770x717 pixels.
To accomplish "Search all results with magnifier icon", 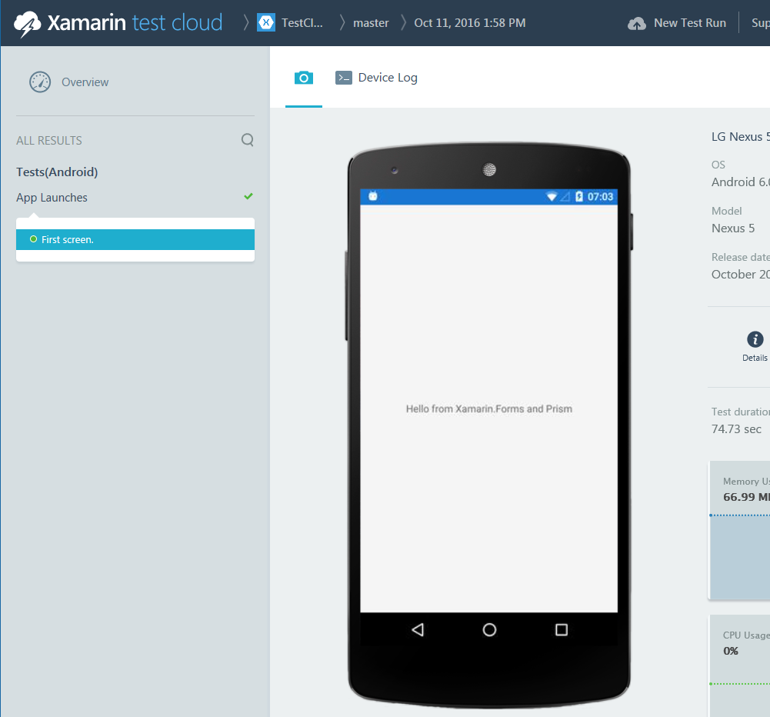I will coord(248,140).
